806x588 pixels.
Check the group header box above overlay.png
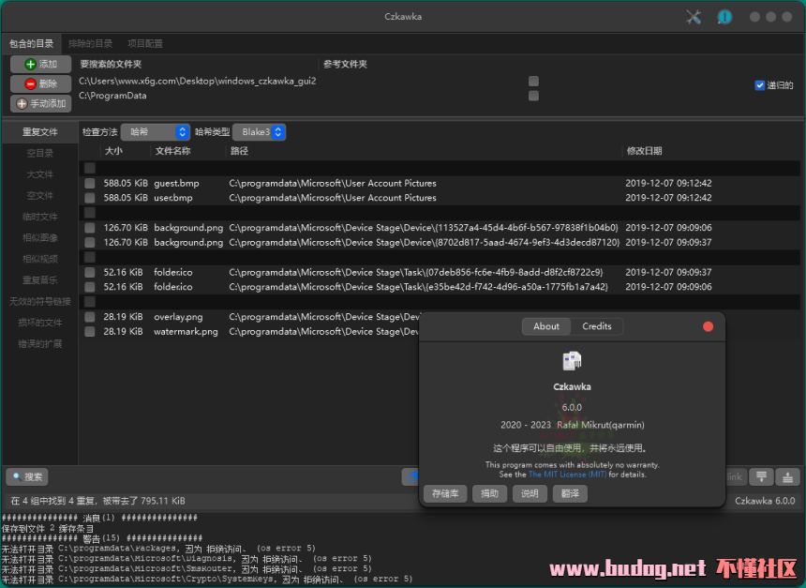pos(90,301)
